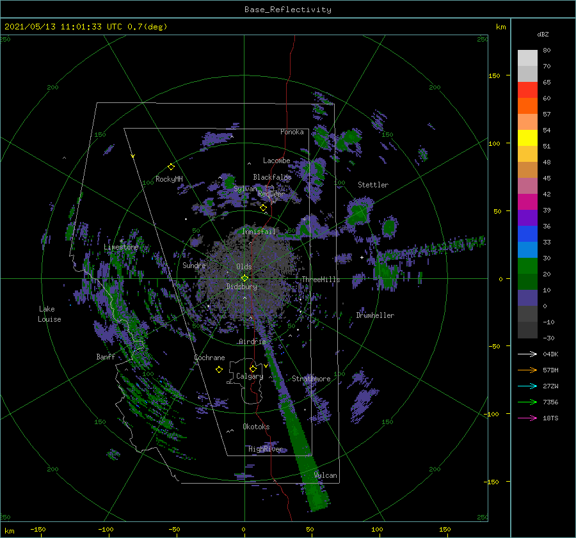The width and height of the screenshot is (576, 538).
Task: Click the slate purple 10–0 dBZ swatch
Action: 527,298
